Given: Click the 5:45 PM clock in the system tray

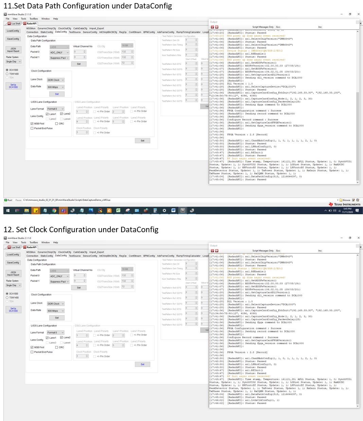Looking at the screenshot, I should click(347, 209).
